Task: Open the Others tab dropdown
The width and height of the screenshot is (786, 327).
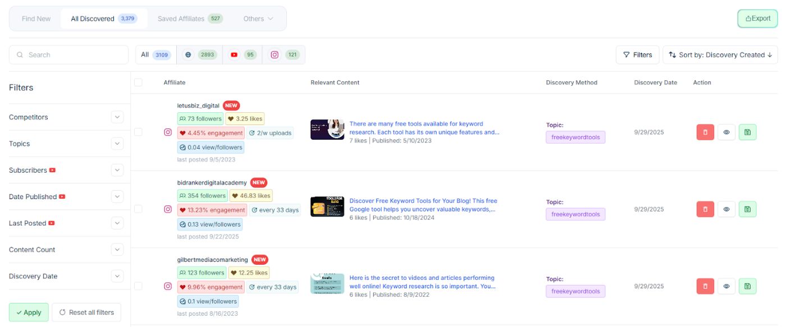Action: [x=258, y=19]
